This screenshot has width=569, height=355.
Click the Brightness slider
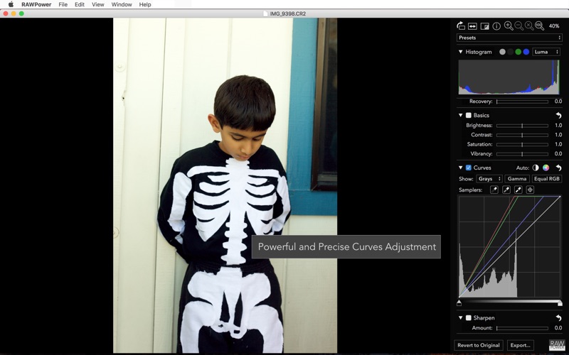pos(522,126)
